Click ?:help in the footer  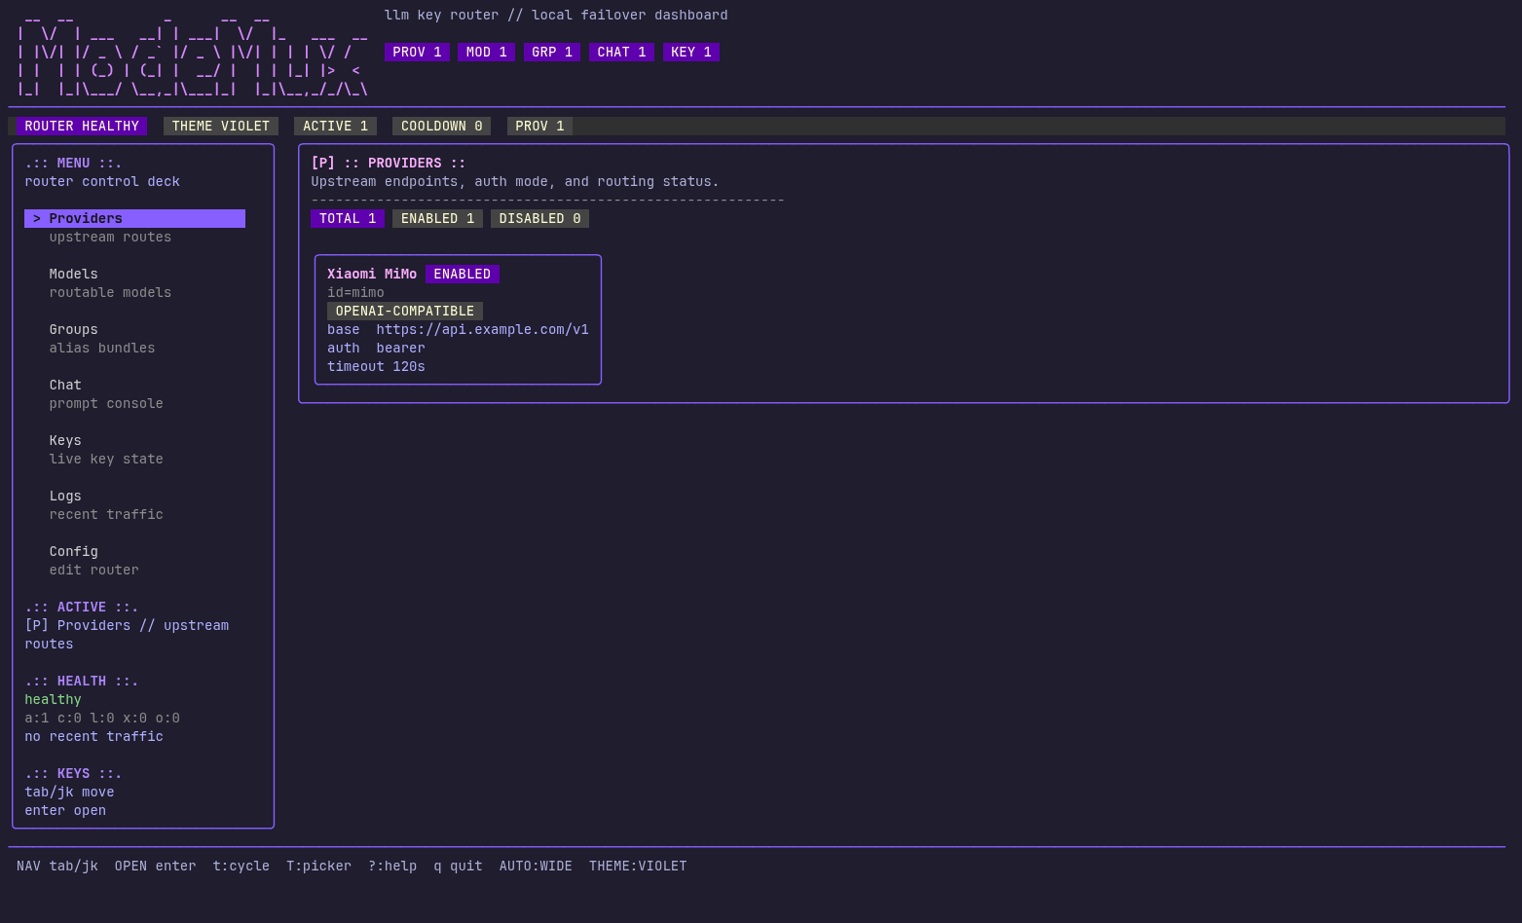(x=392, y=866)
